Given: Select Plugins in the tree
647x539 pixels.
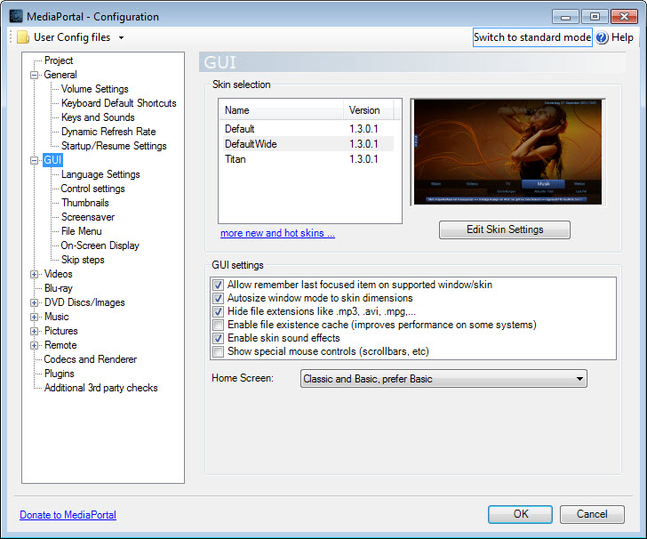Looking at the screenshot, I should pos(60,374).
